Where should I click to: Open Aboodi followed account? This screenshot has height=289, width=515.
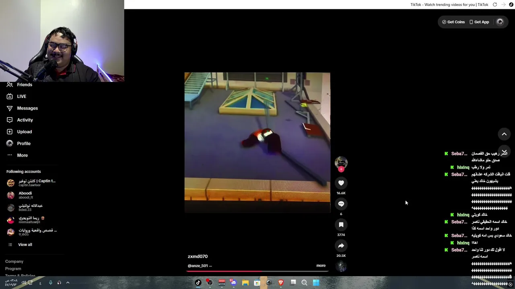(20, 195)
